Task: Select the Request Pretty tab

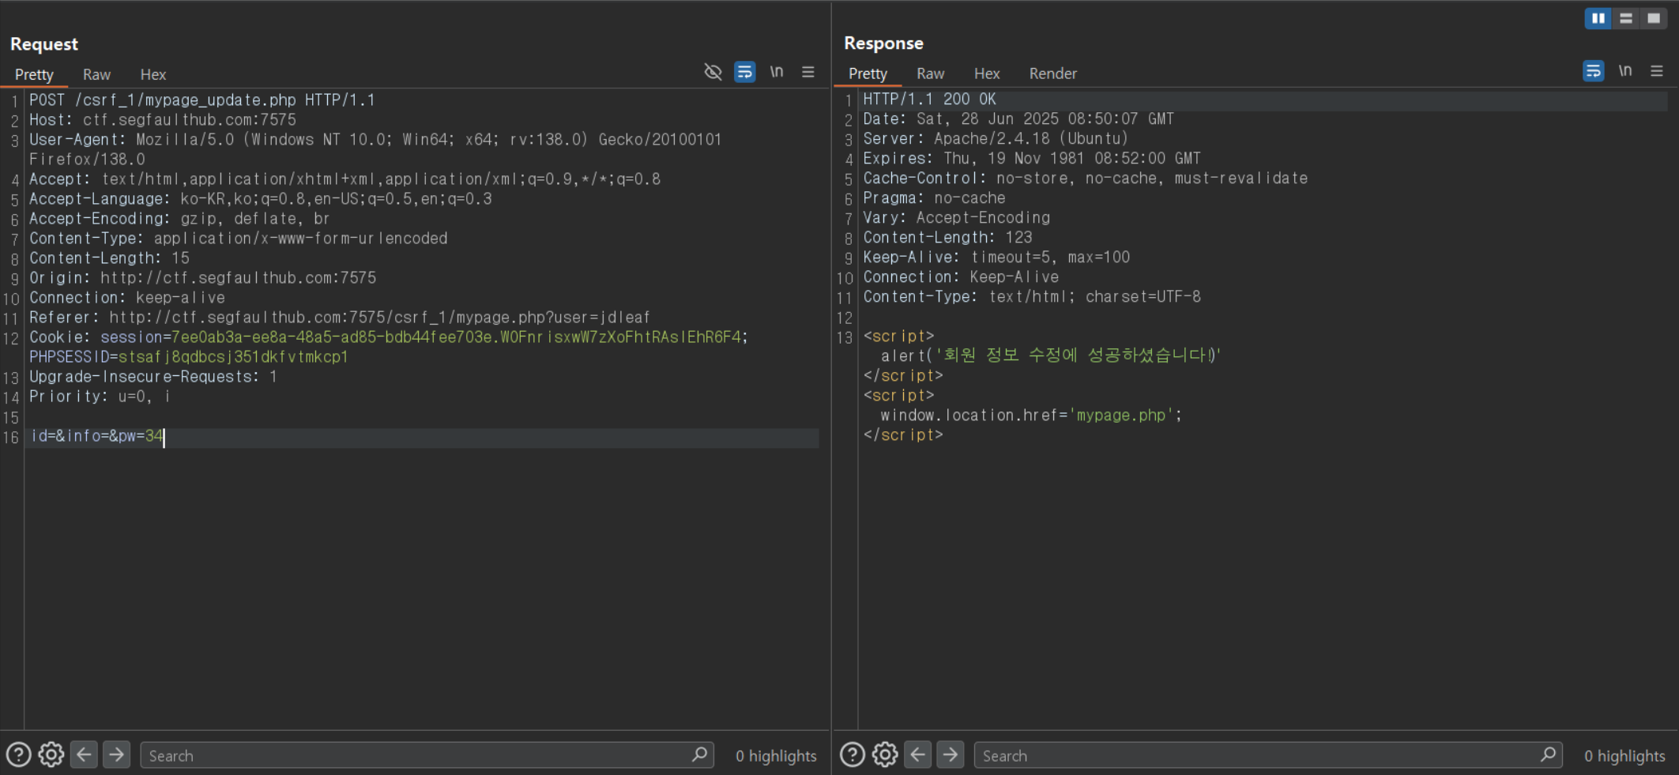Action: point(34,74)
